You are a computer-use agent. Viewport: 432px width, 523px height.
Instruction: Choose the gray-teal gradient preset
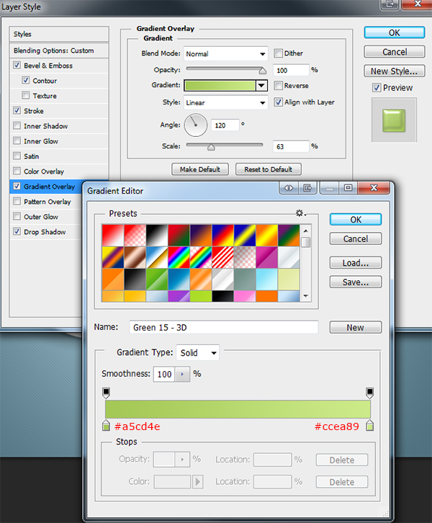[x=245, y=280]
